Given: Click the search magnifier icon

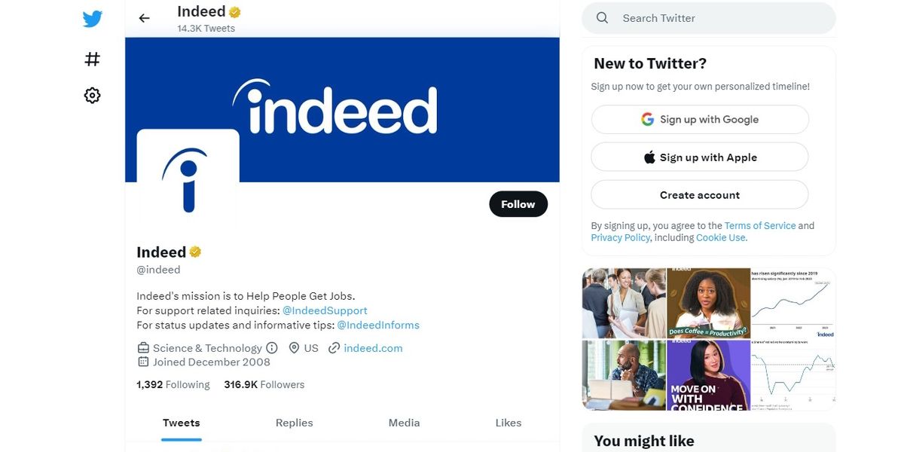Looking at the screenshot, I should coord(602,18).
